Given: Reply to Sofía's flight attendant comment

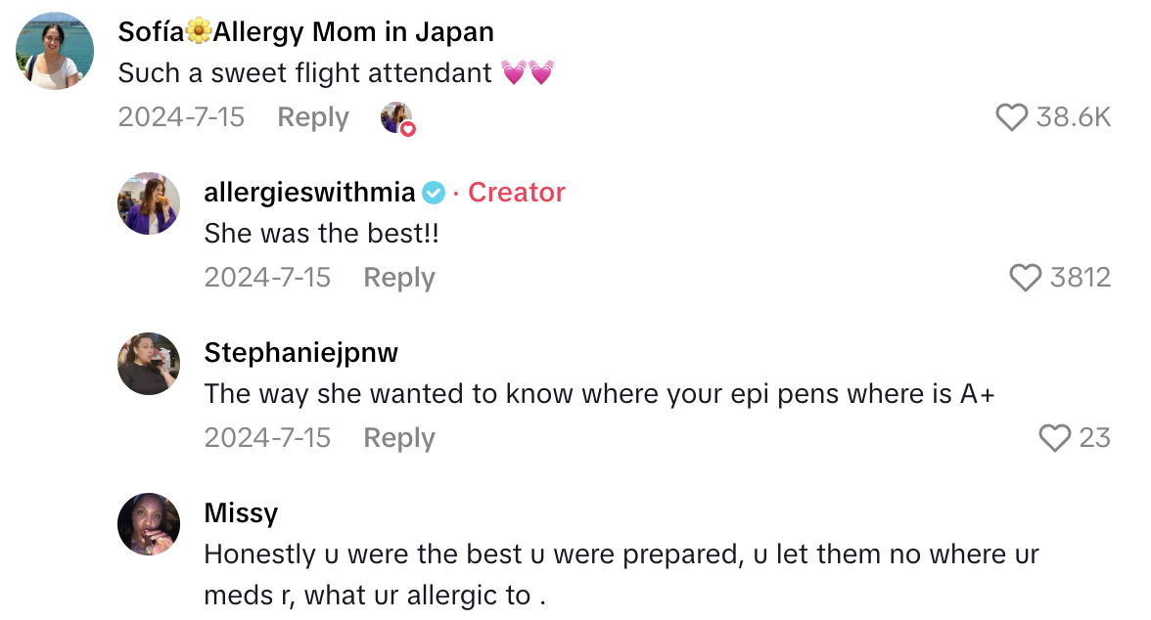Looking at the screenshot, I should (313, 117).
